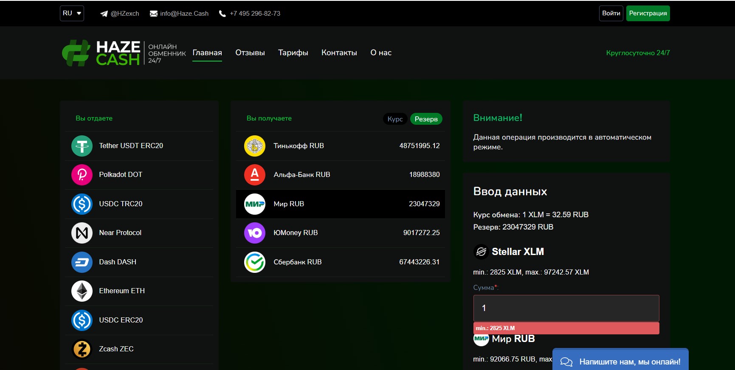Select Тинькофф RUB to receive
This screenshot has height=370, width=735.
pos(340,146)
